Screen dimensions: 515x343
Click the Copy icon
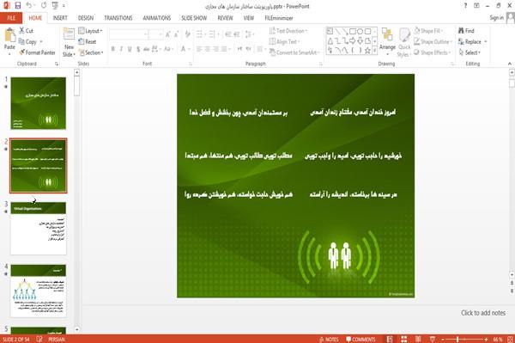(21, 41)
